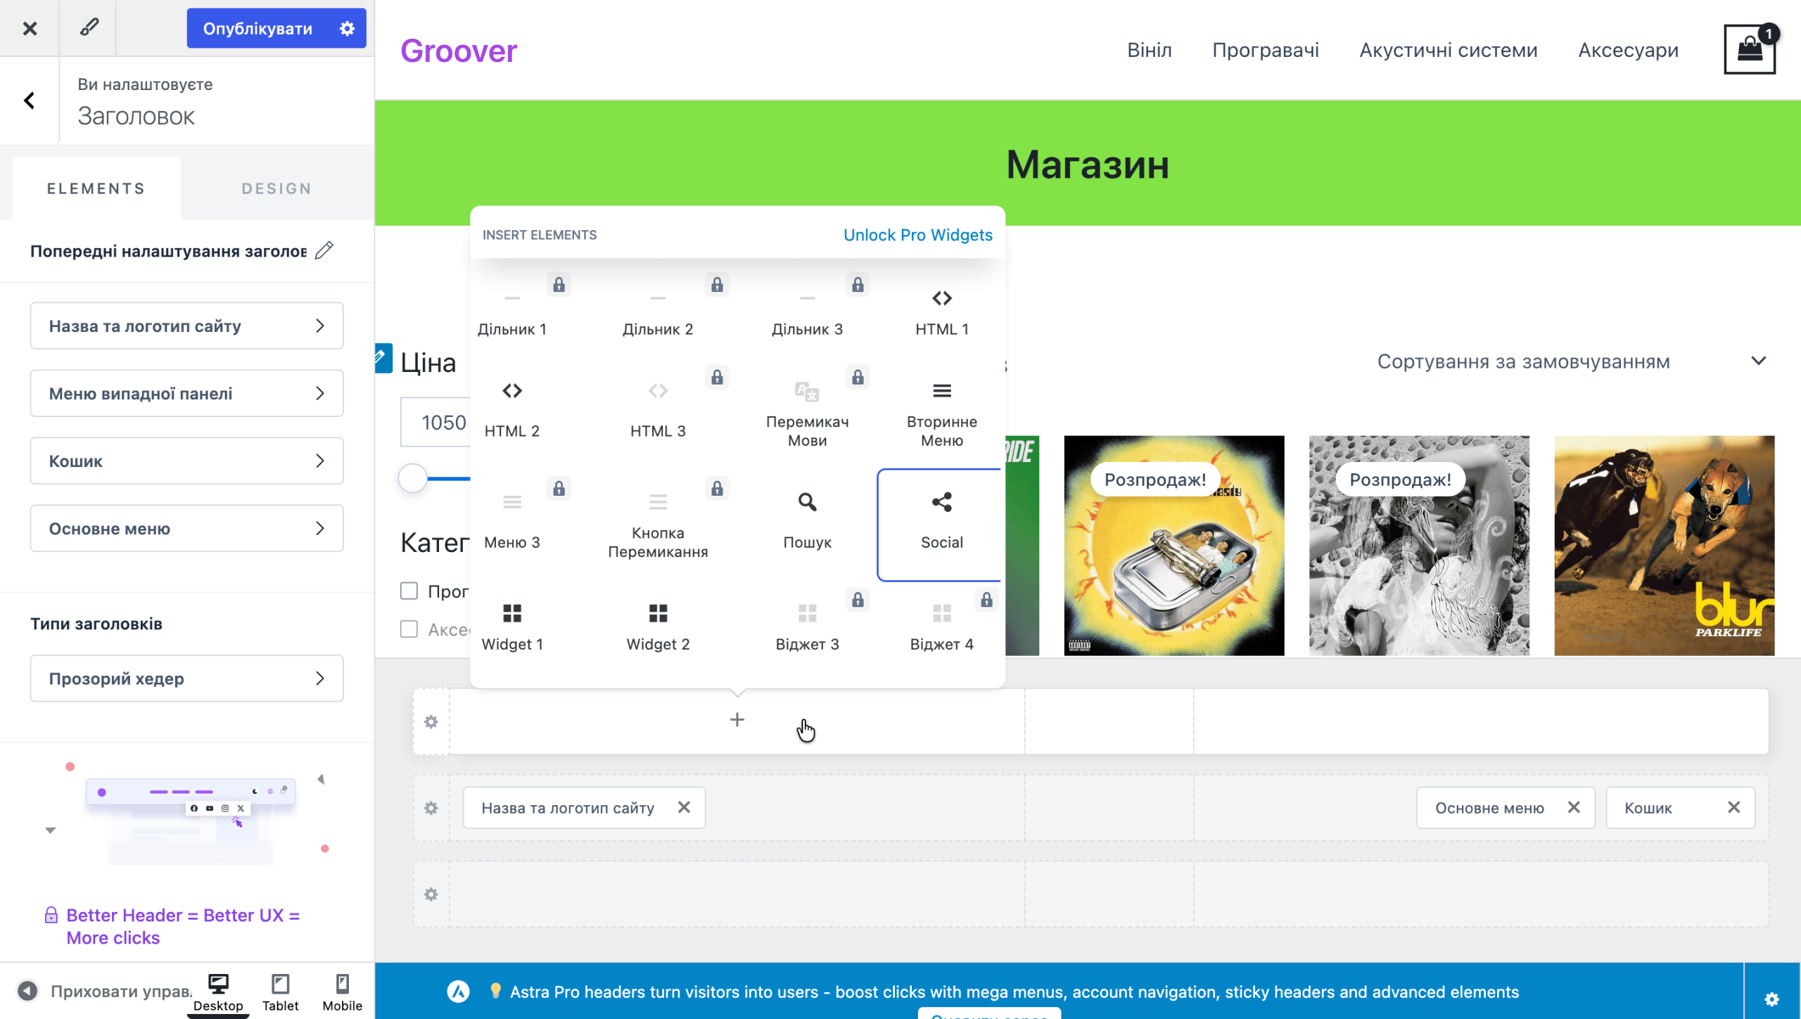Open the brush styling icon

click(89, 28)
